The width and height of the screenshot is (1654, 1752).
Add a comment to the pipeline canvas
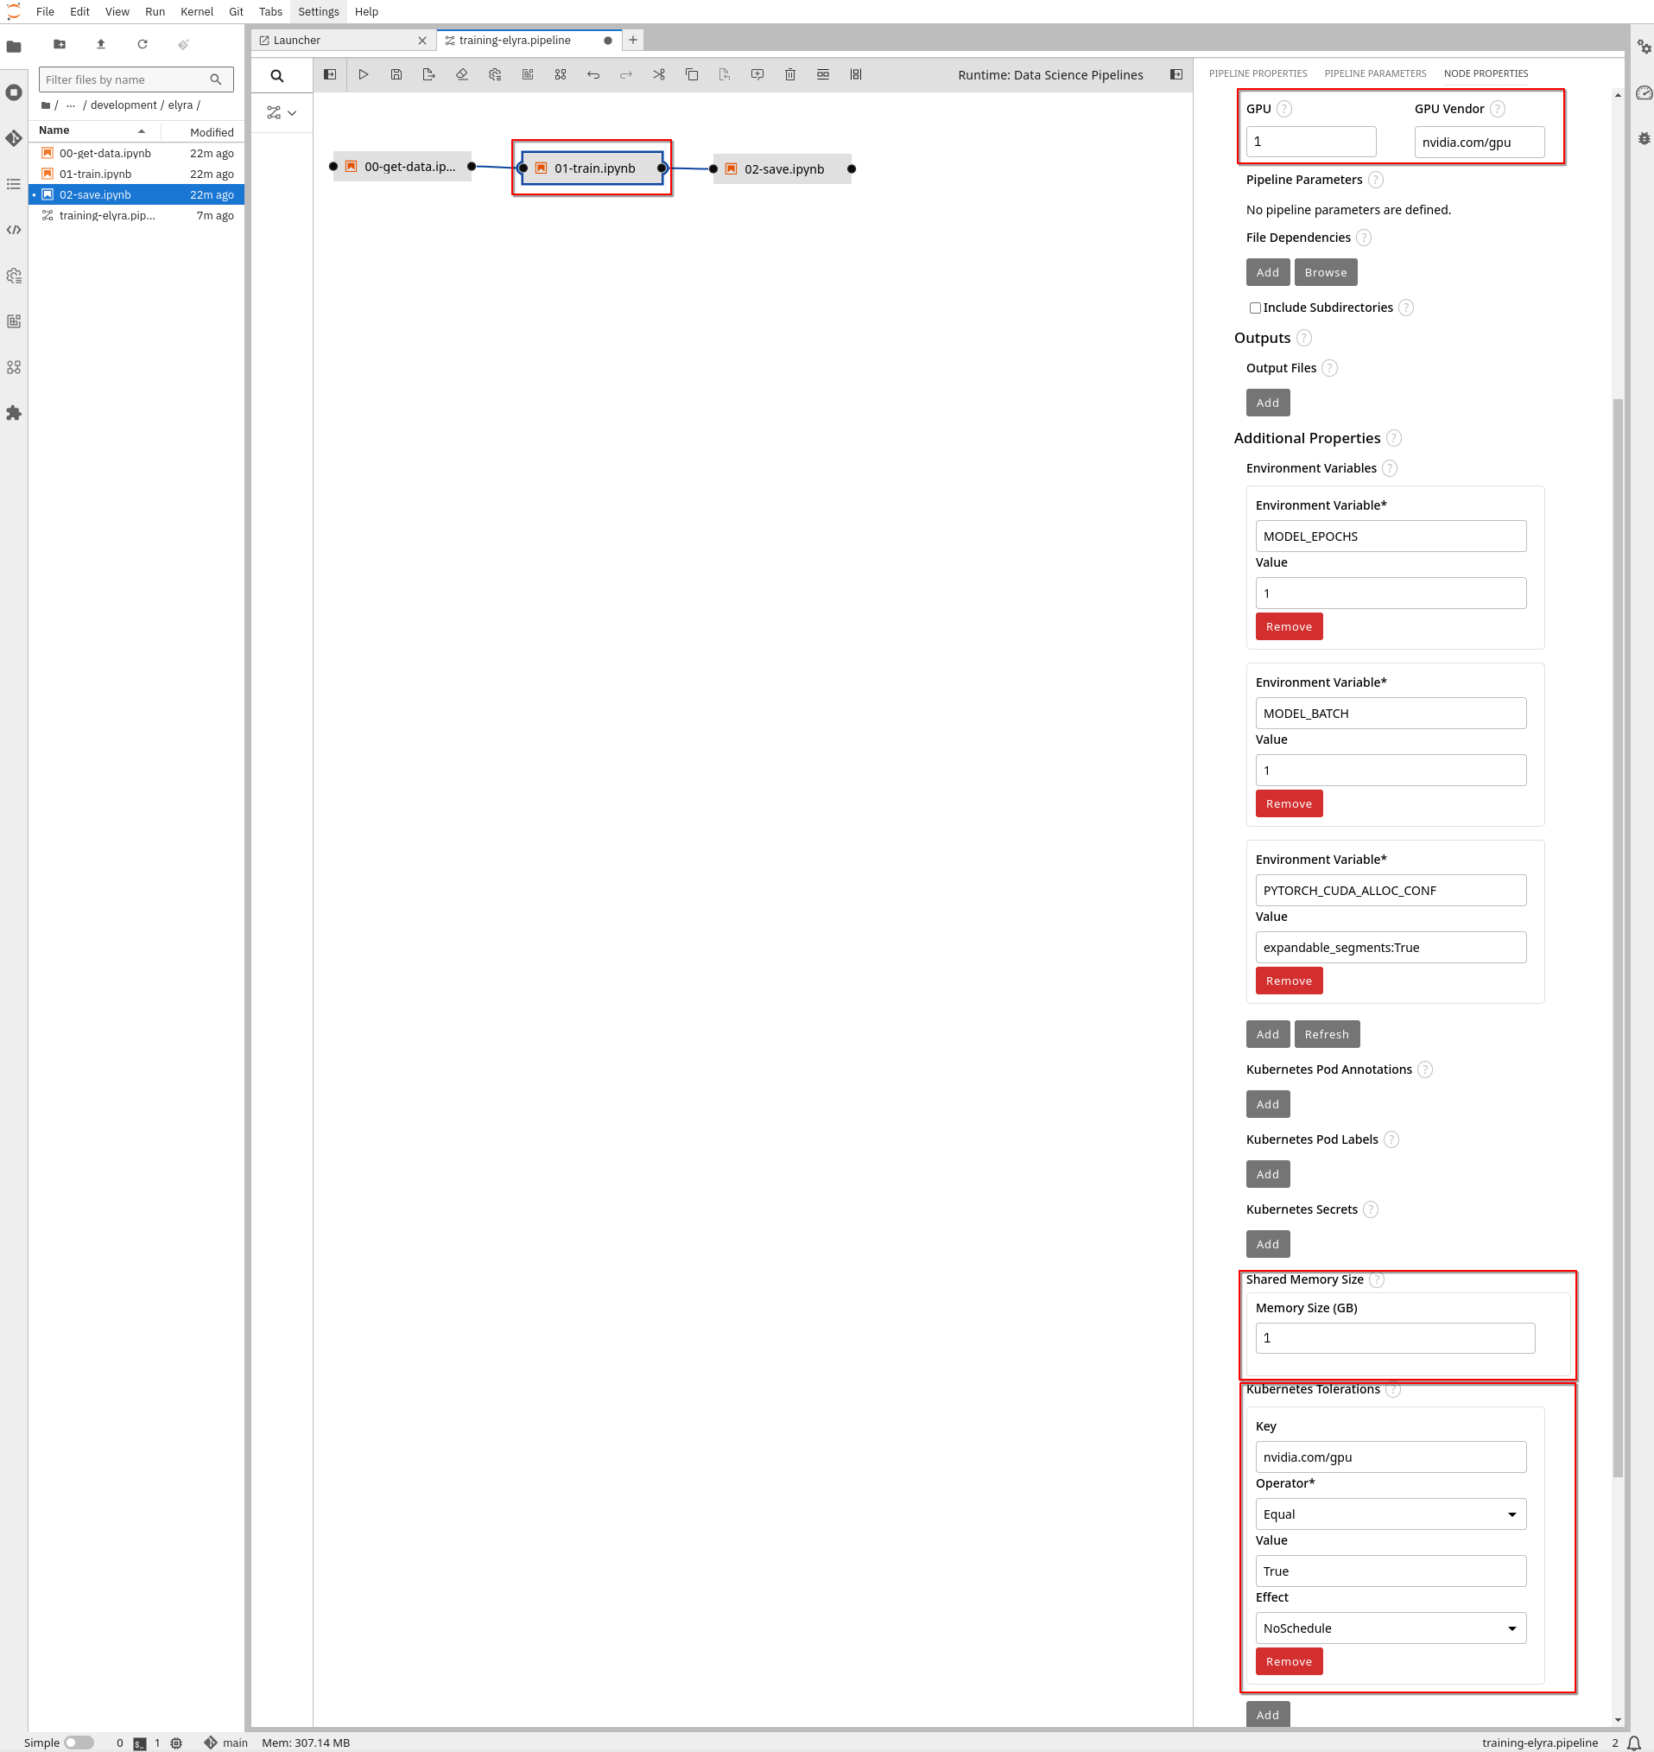point(757,75)
